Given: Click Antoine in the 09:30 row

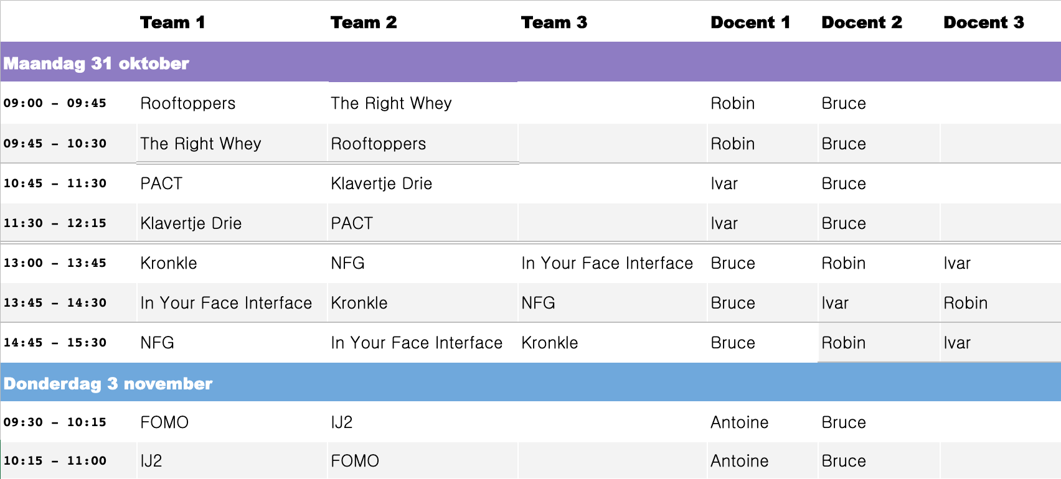Looking at the screenshot, I should coord(739,422).
